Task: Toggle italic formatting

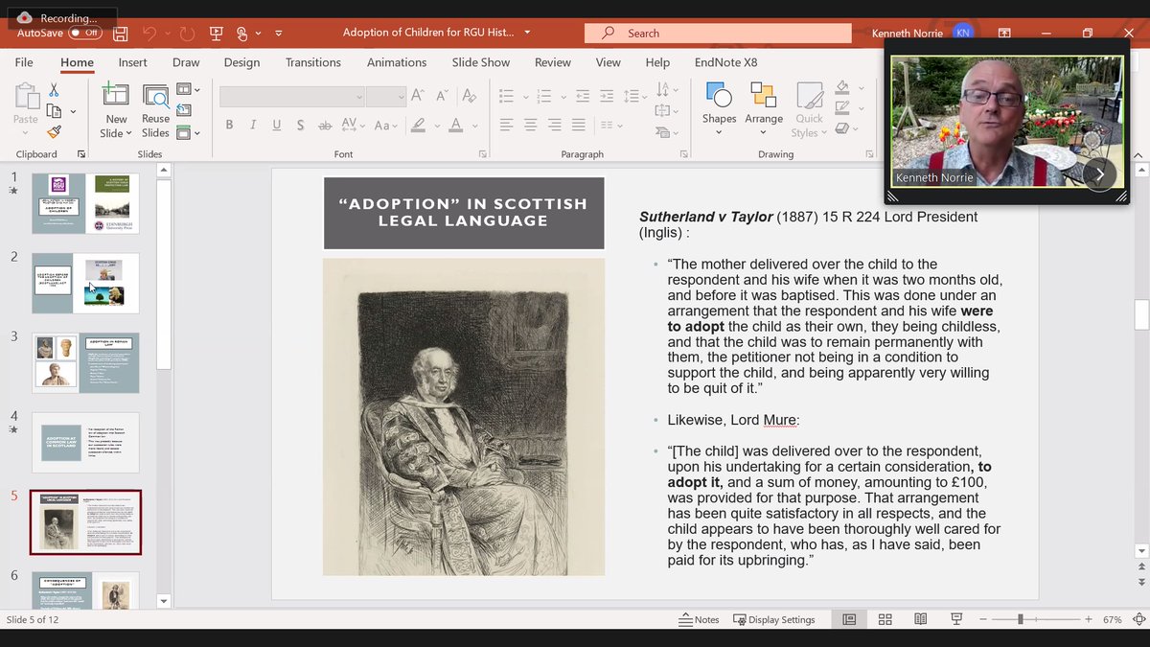Action: click(252, 125)
